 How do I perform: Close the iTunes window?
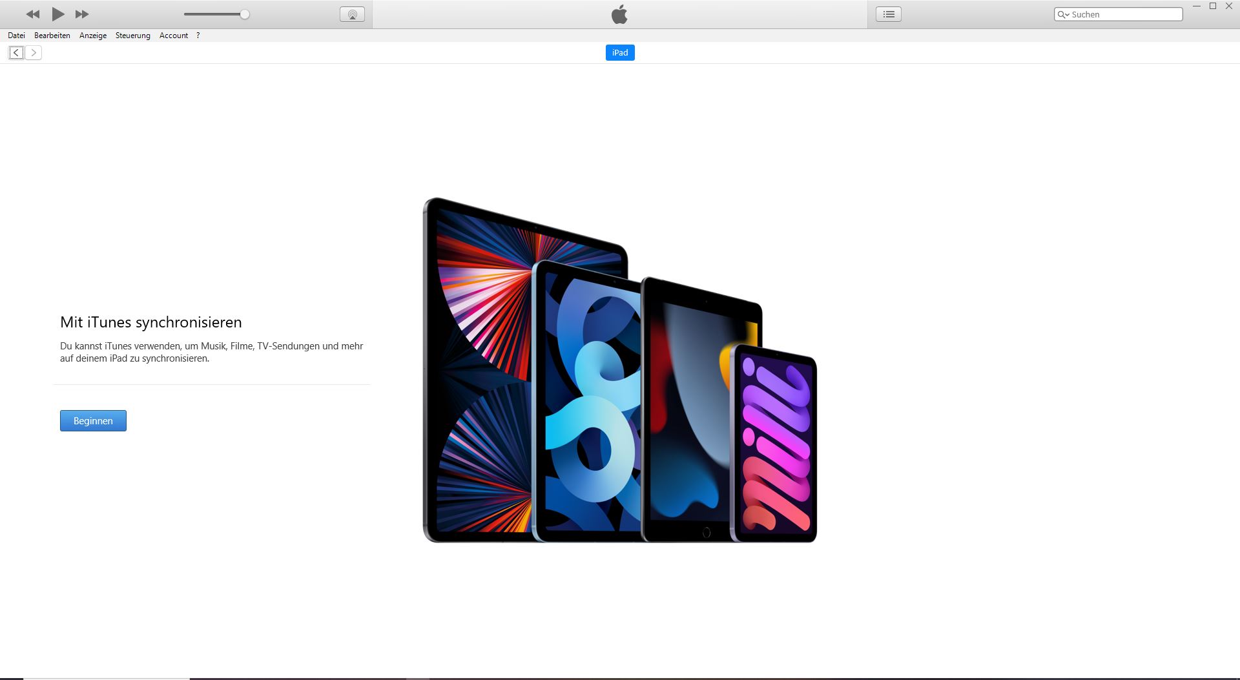click(x=1229, y=6)
